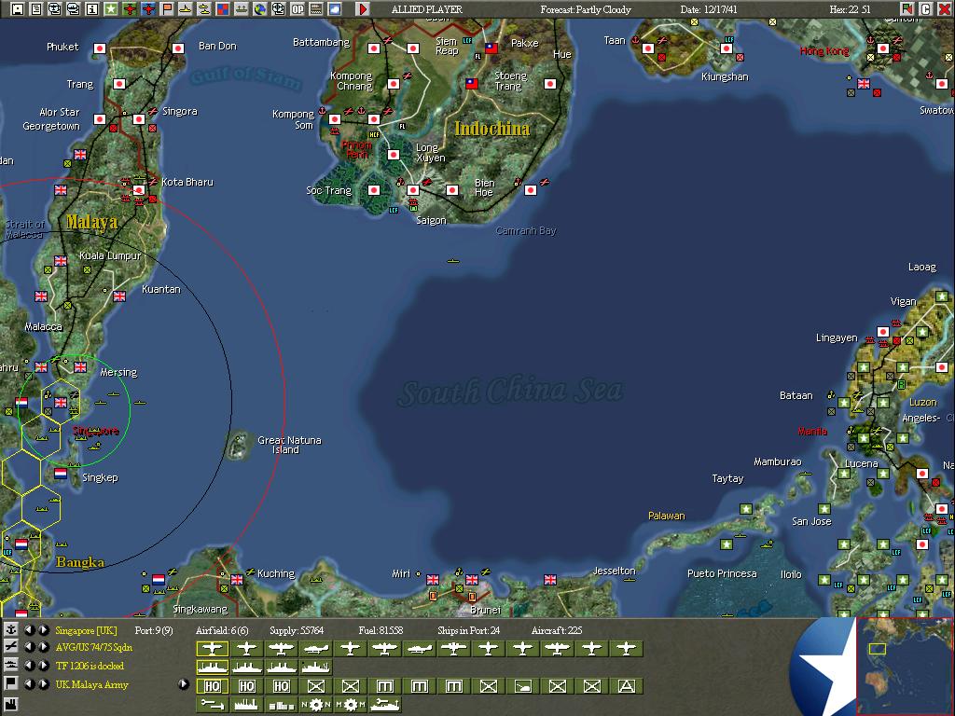955x716 pixels.
Task: Select the highlighted first HQ unit icon
Action: tap(212, 686)
